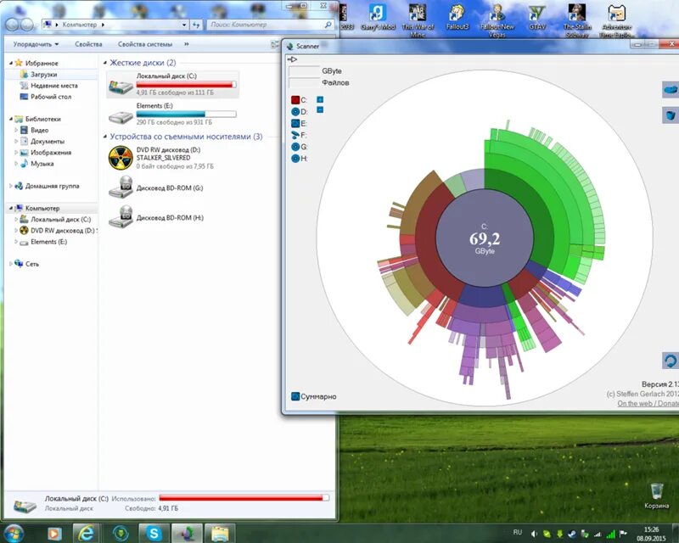Open GTAV desktop shortcut
The width and height of the screenshot is (679, 543).
click(x=537, y=17)
